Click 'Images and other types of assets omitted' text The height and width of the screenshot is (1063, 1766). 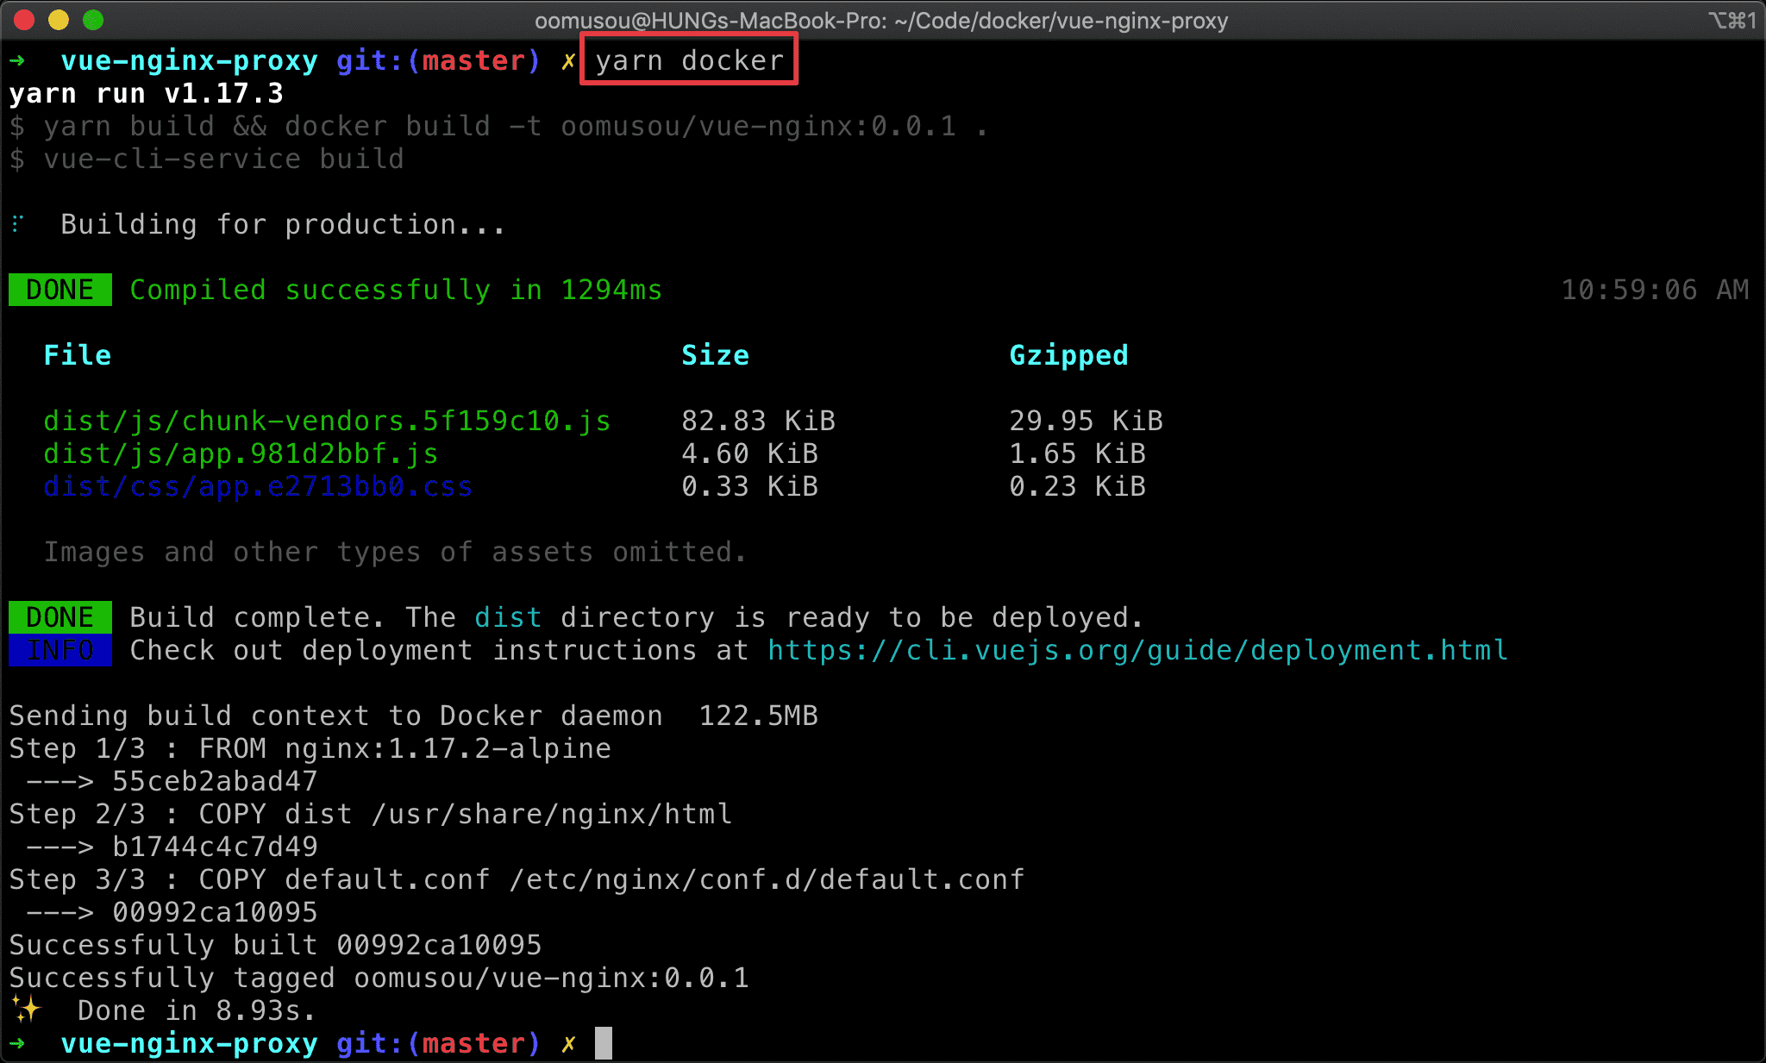click(x=395, y=552)
